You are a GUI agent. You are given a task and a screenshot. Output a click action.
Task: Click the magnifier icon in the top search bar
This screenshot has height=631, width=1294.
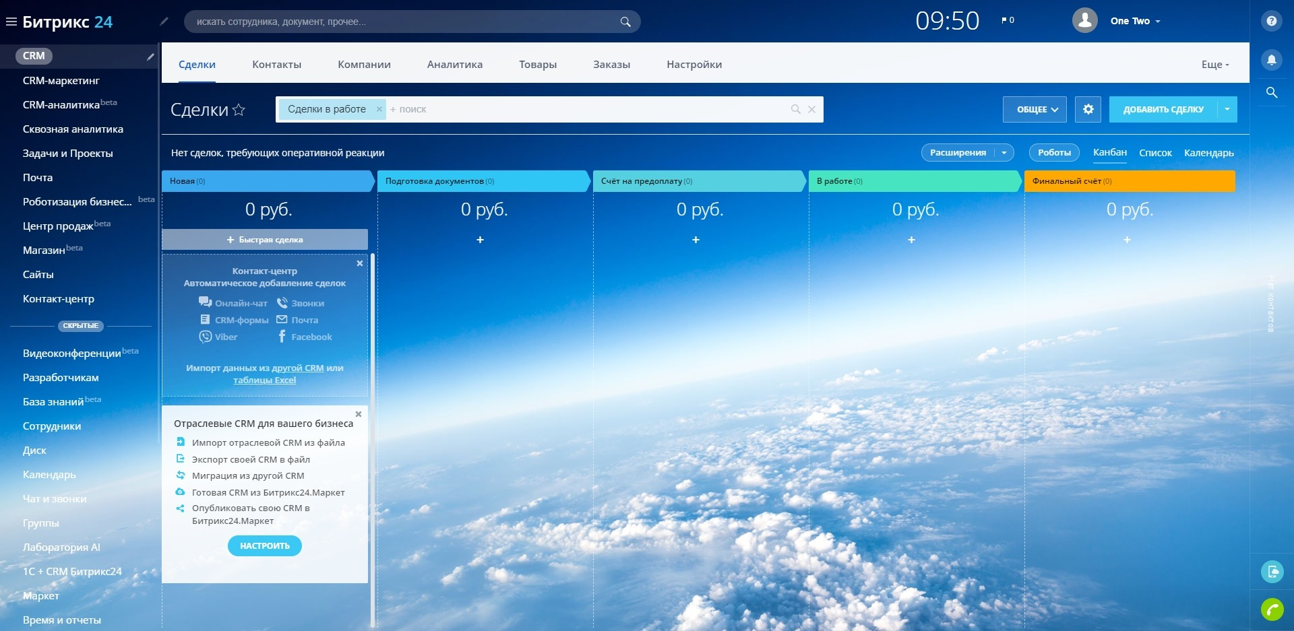coord(625,22)
